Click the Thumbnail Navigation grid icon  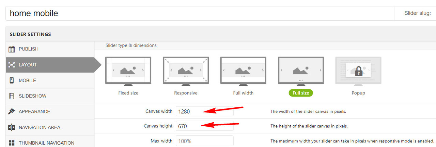12,143
